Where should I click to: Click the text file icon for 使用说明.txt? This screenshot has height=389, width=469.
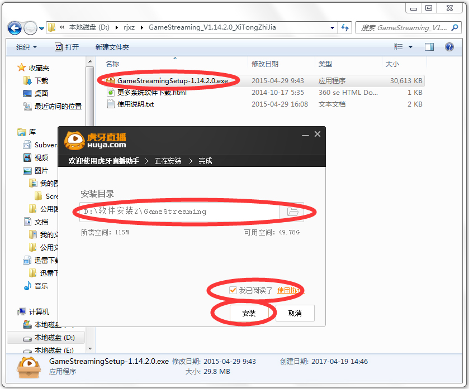pos(111,104)
